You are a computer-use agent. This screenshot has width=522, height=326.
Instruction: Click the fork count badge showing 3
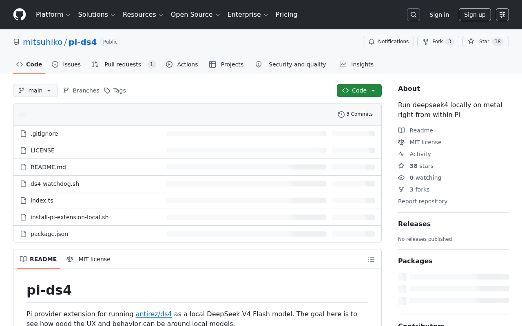click(x=449, y=42)
